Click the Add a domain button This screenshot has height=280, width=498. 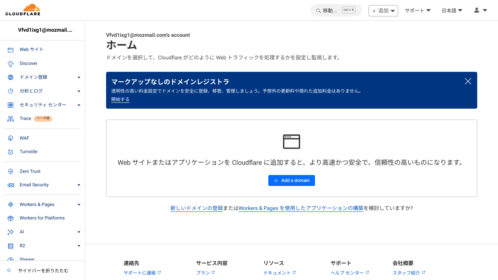(x=292, y=180)
